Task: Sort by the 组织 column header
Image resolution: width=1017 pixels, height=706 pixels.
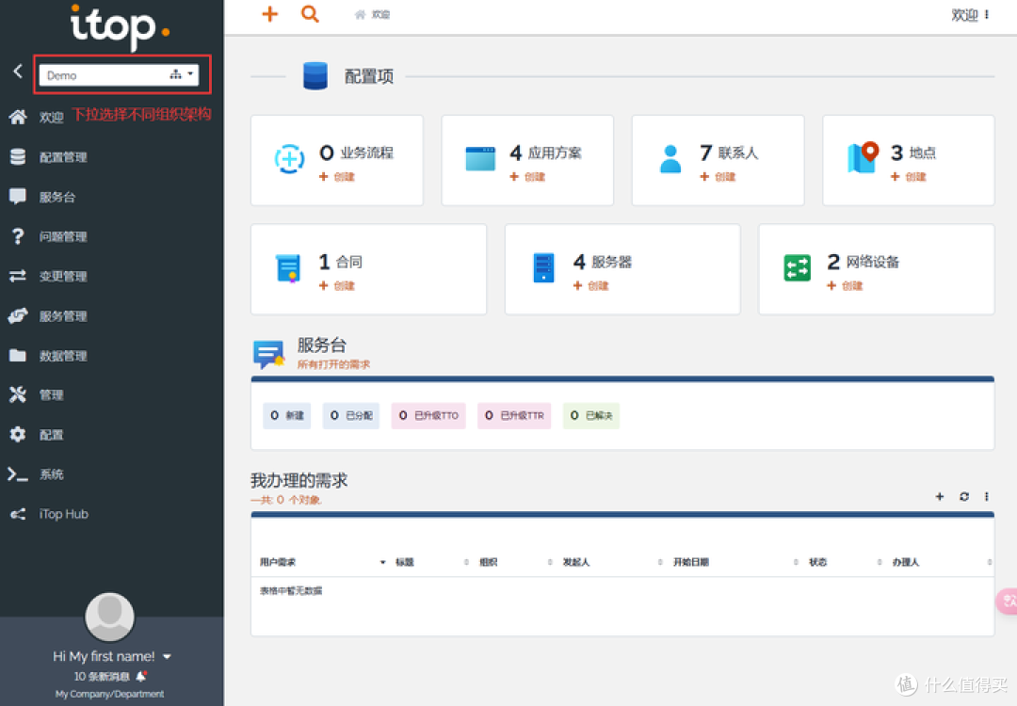Action: pos(489,562)
